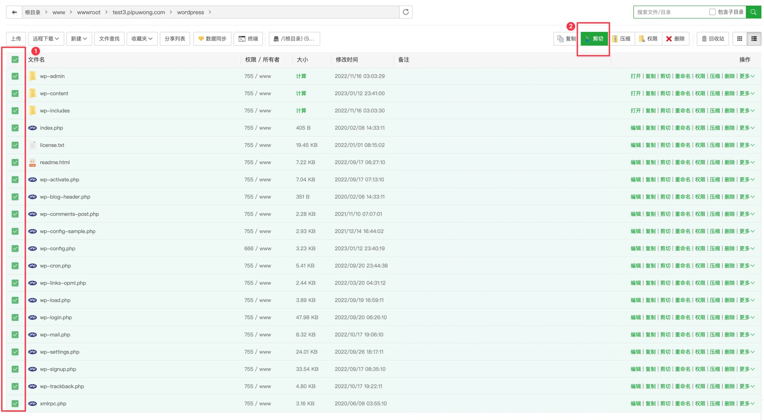
Task: Click 重命名 for license.txt
Action: click(683, 145)
